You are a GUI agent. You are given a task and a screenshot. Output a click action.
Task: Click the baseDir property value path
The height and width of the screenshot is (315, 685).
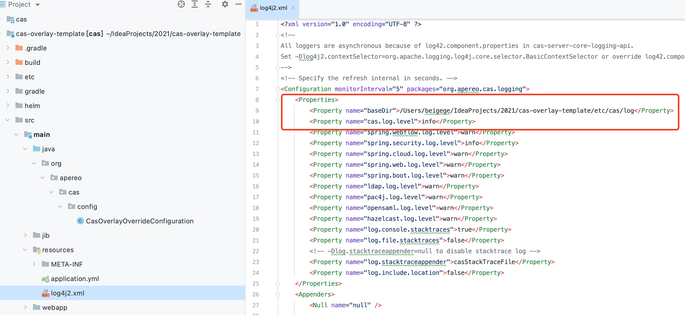[x=517, y=111]
